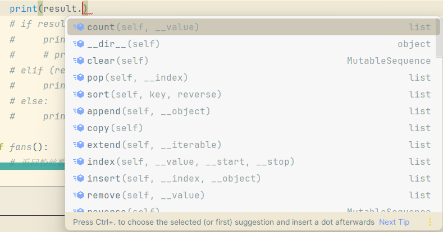Click the method icon beside __dir__ suggestion
The image size is (443, 232).
tap(79, 44)
